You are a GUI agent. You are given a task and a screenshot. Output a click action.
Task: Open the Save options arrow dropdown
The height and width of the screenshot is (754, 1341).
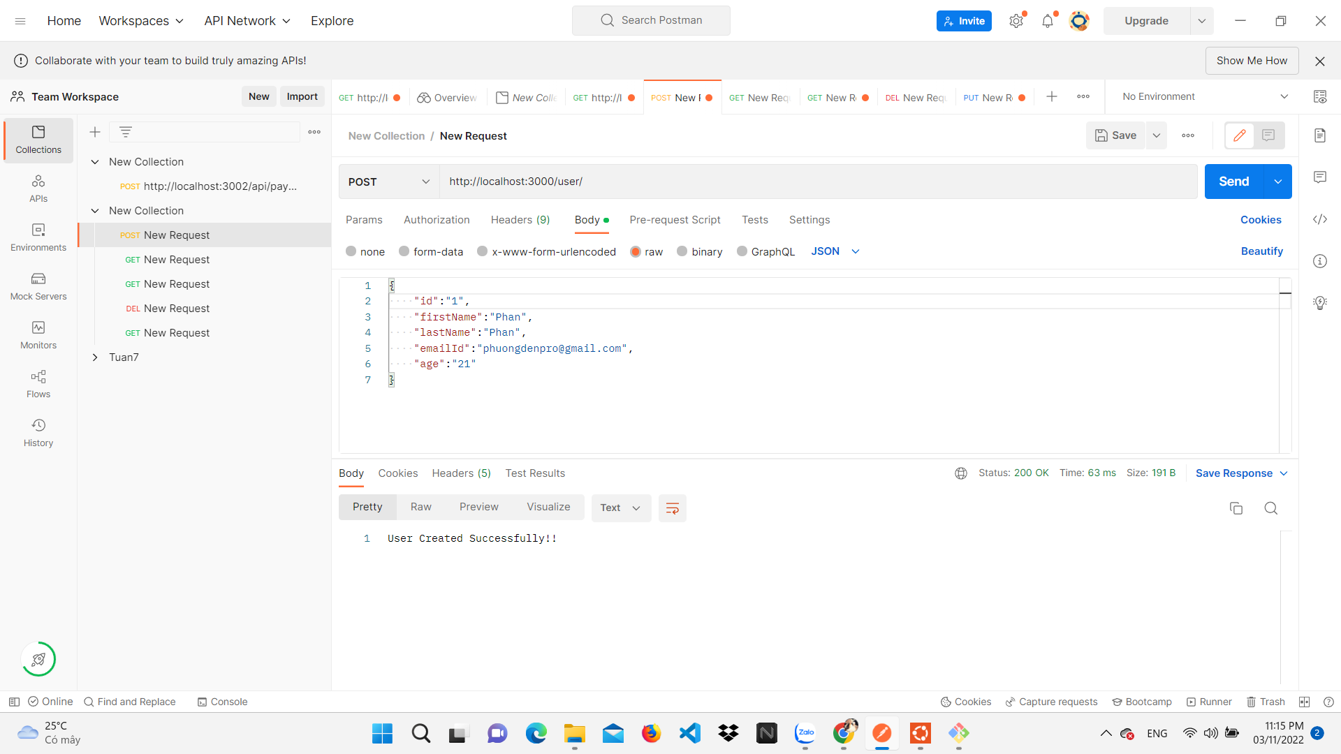tap(1157, 135)
